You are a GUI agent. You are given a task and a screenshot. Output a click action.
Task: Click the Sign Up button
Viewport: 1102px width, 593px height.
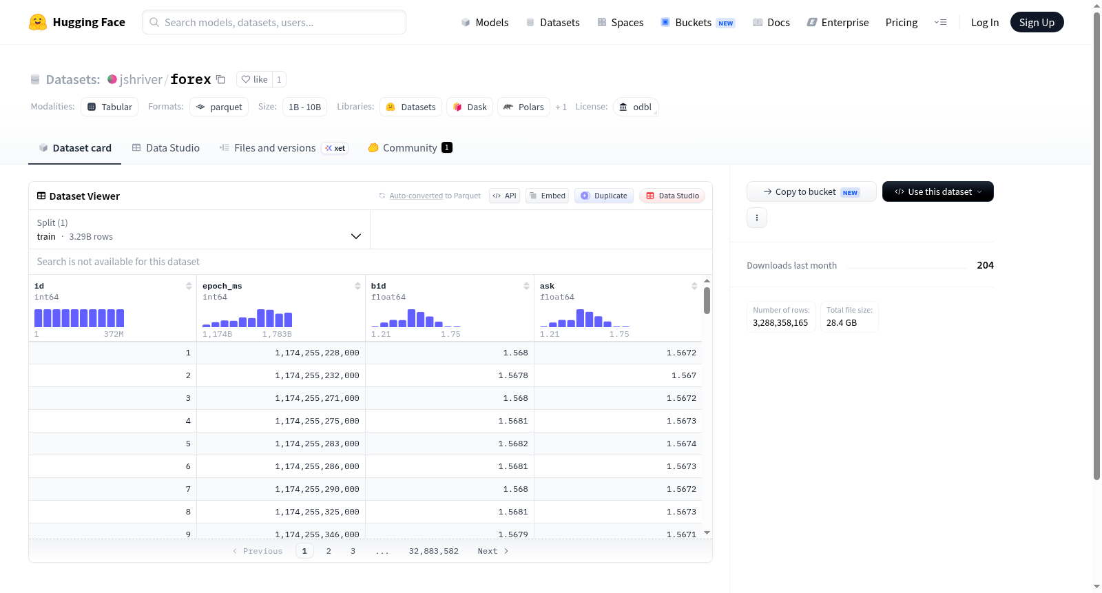[1037, 23]
